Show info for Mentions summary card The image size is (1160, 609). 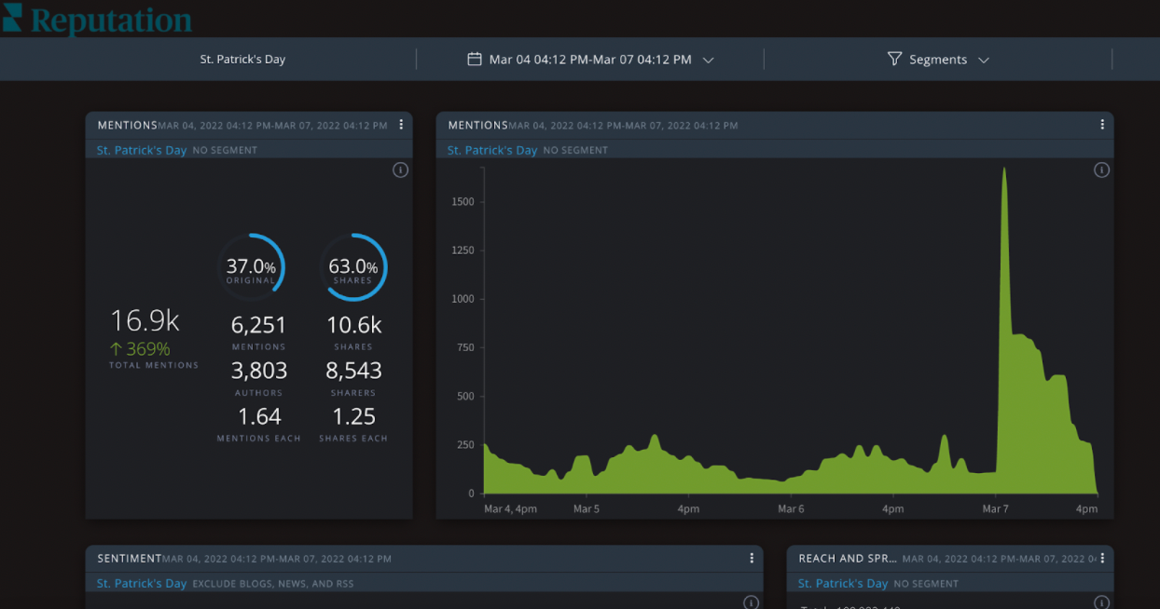click(x=400, y=170)
